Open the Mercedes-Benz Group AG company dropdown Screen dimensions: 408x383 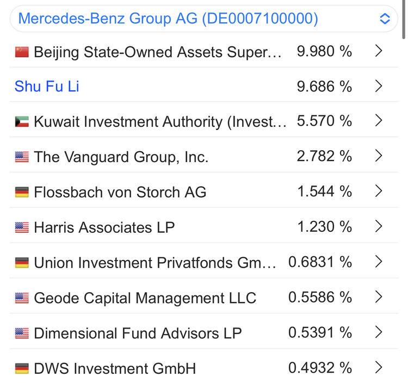click(x=204, y=18)
